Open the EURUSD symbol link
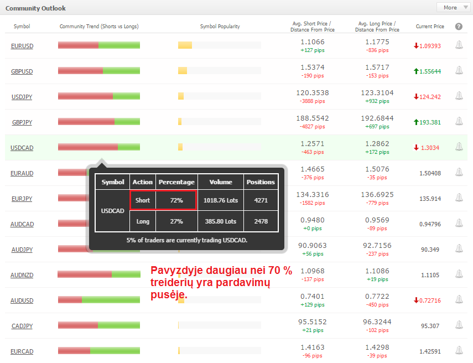The image size is (473, 363). point(22,46)
